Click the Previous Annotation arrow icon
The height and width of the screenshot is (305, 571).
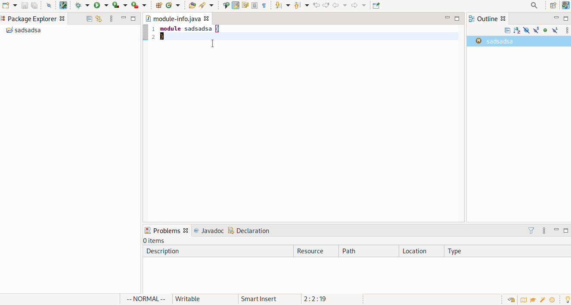(298, 5)
